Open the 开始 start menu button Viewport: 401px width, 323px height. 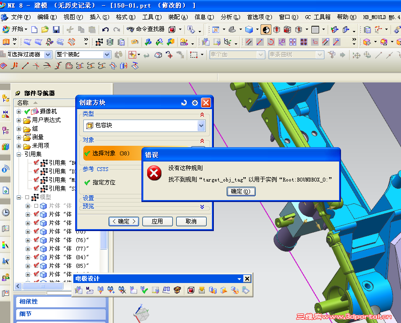15,29
